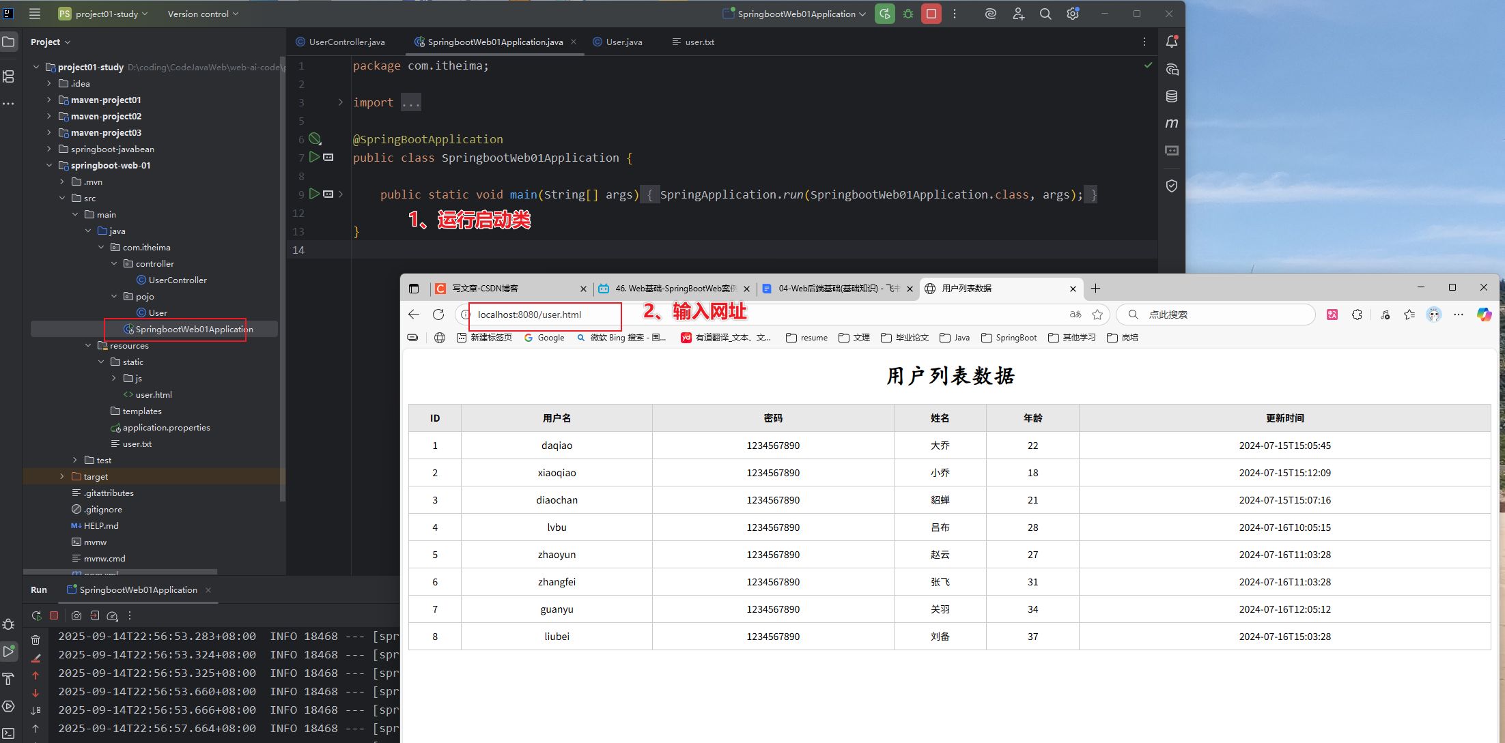Open resume bookmark folder

806,337
